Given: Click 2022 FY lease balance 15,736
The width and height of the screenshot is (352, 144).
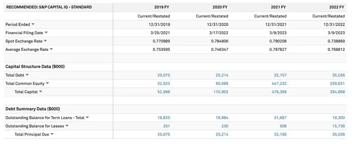Looking at the screenshot, I should tap(339, 126).
